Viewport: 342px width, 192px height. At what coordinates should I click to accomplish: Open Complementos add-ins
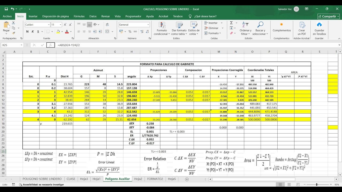(x=282, y=27)
